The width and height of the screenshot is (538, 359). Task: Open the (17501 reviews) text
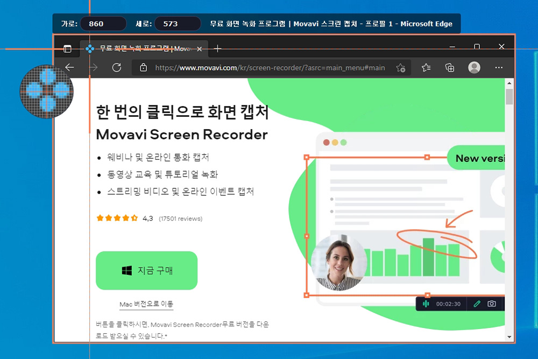[180, 219]
